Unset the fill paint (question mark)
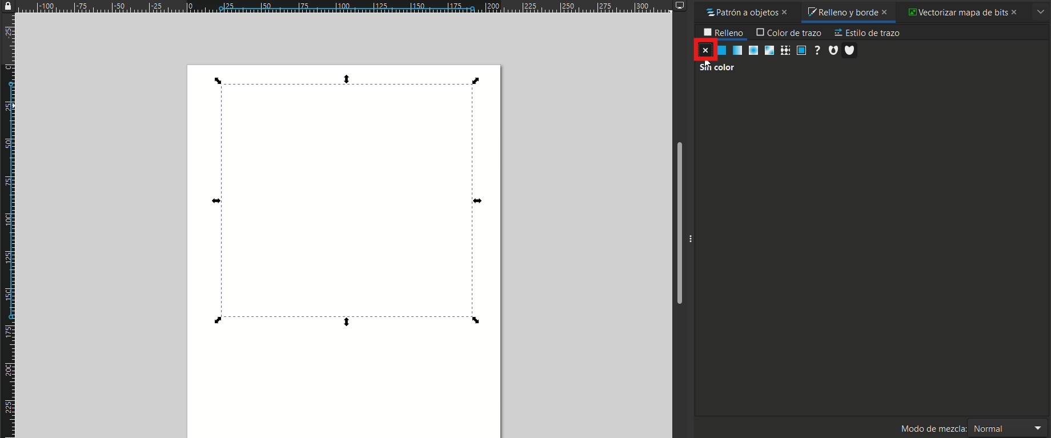Image resolution: width=1051 pixels, height=438 pixels. click(817, 50)
